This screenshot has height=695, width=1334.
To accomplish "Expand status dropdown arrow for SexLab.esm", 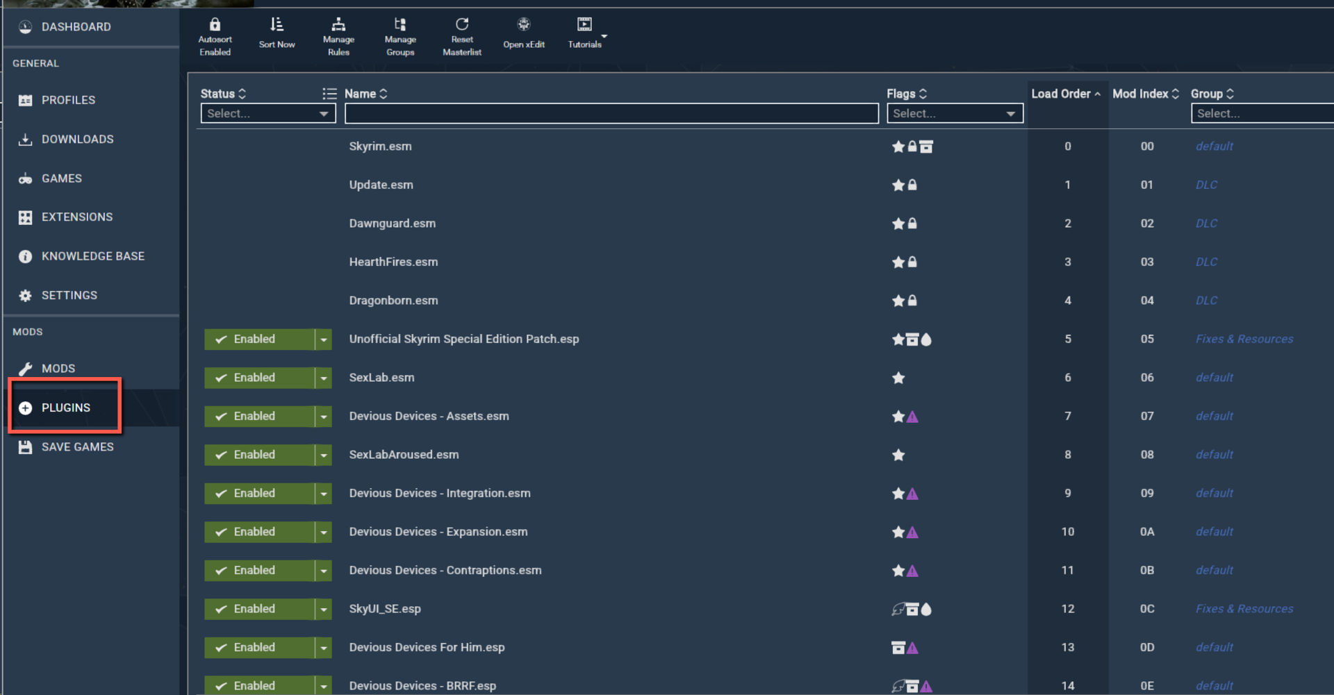I will pyautogui.click(x=324, y=378).
